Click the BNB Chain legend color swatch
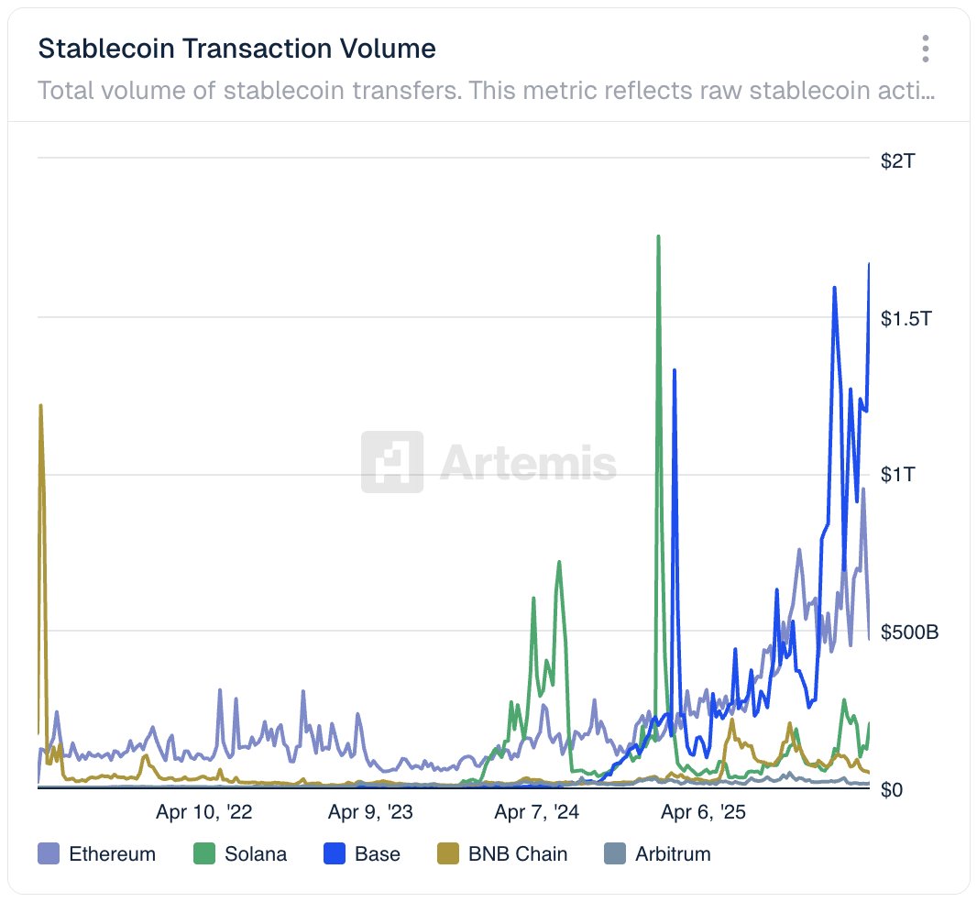This screenshot has height=902, width=977. [448, 854]
